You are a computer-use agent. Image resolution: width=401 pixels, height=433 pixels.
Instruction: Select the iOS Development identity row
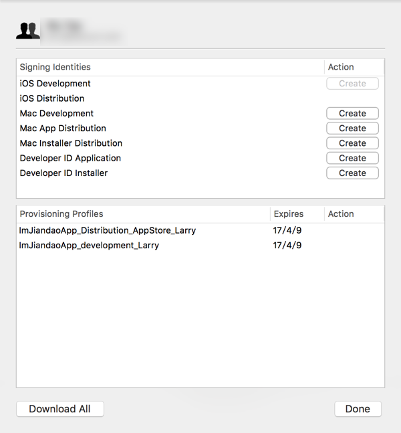[x=55, y=84]
